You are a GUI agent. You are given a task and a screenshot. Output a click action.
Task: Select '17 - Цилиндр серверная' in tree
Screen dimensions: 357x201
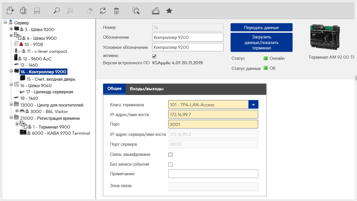click(x=49, y=92)
